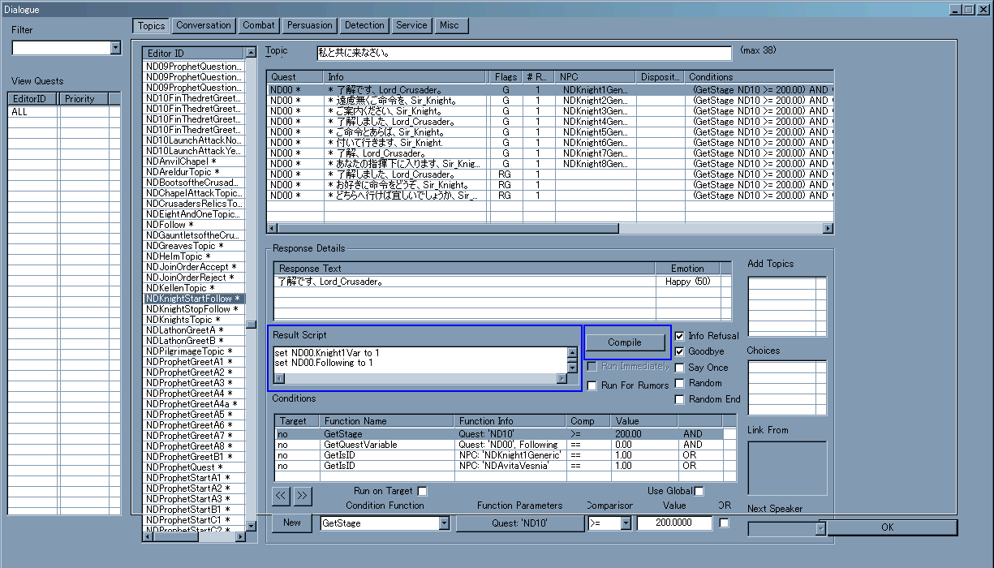
Task: Expand the Condition Function dropdown
Action: click(x=444, y=523)
